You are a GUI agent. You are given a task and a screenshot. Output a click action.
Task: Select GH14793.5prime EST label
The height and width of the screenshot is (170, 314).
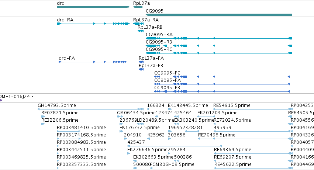[x=57, y=105]
